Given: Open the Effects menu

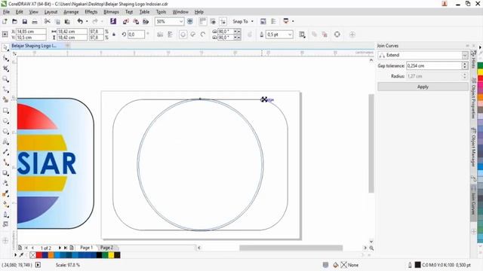Looking at the screenshot, I should (x=91, y=12).
